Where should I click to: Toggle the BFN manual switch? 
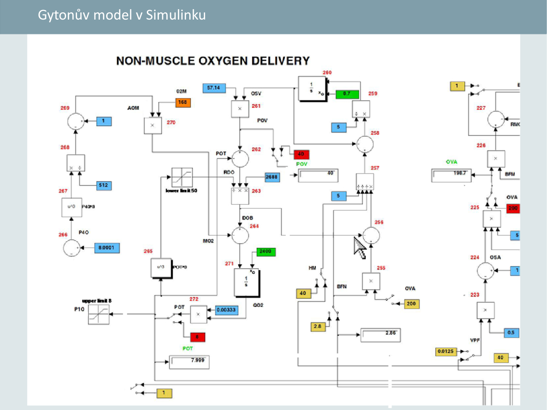pos(335,314)
